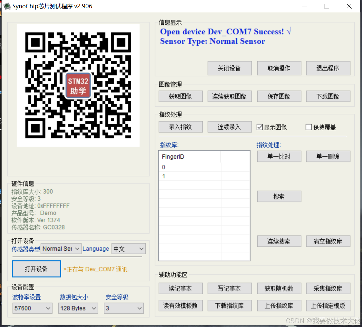Open the Language 中文 dropdown
The height and width of the screenshot is (327, 362).
tap(128, 249)
